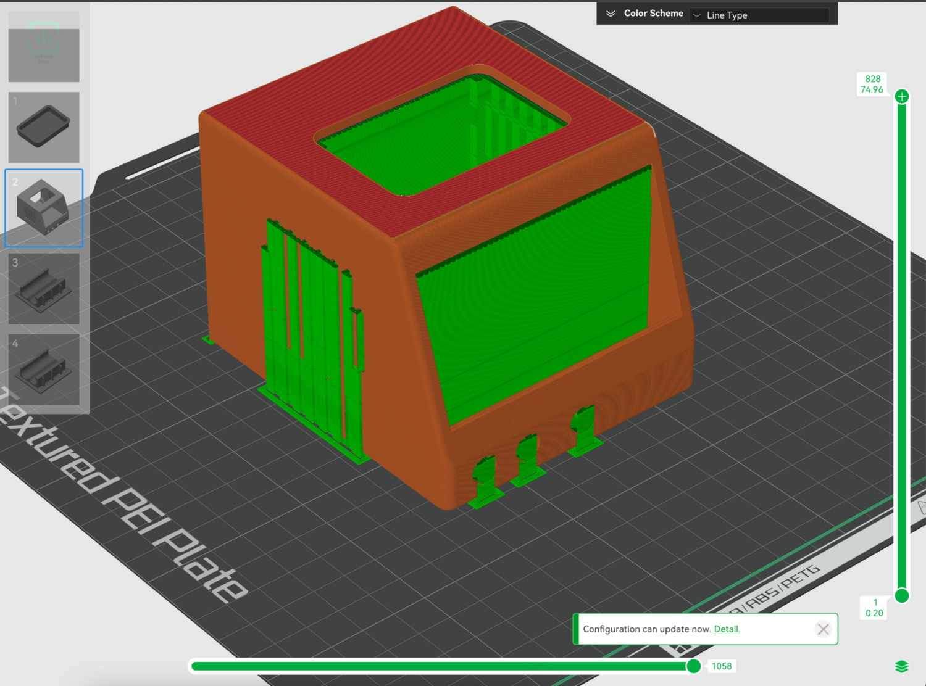Click the bottom handle of the vertical layer slider
This screenshot has height=686, width=926.
point(902,595)
